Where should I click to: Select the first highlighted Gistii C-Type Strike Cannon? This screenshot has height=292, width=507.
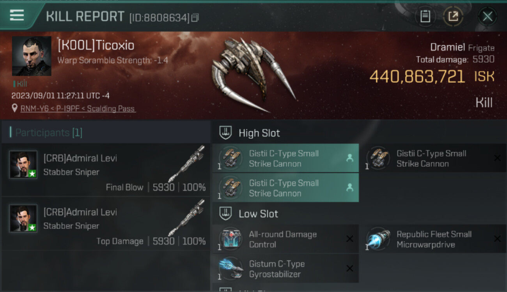[285, 158]
